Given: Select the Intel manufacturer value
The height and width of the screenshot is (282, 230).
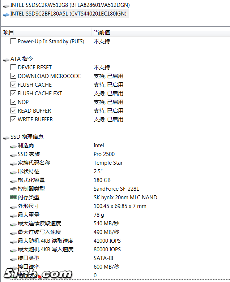Looking at the screenshot, I should tap(99, 145).
